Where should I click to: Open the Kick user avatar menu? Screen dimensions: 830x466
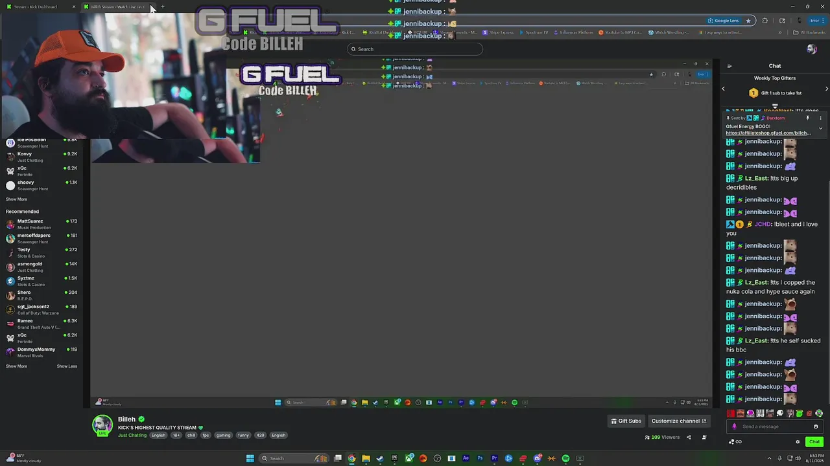tap(811, 49)
